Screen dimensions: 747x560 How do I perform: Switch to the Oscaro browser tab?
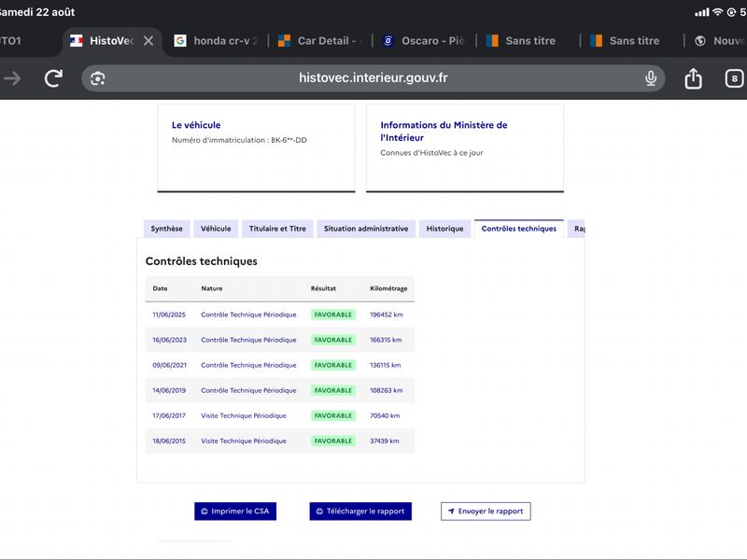(424, 41)
